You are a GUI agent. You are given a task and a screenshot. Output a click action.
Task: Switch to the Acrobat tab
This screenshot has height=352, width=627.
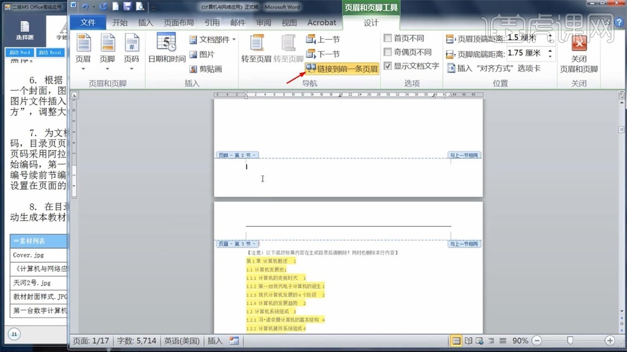pos(322,23)
